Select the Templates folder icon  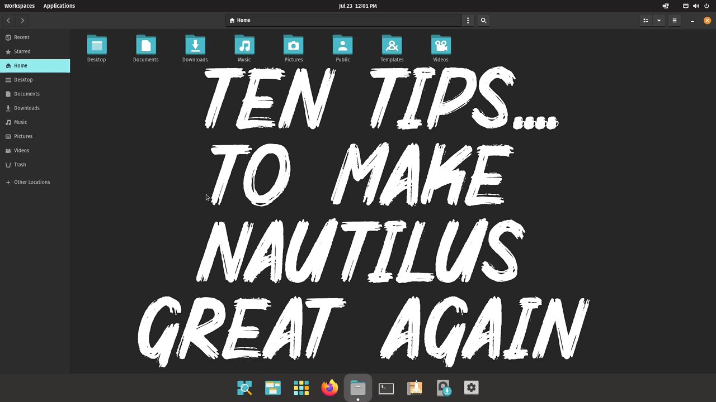point(392,45)
